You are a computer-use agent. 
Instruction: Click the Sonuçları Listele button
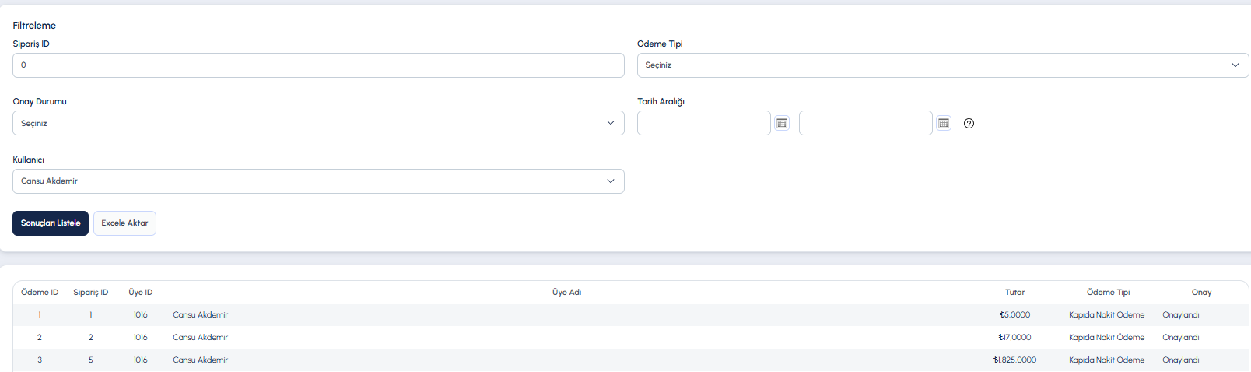[51, 223]
